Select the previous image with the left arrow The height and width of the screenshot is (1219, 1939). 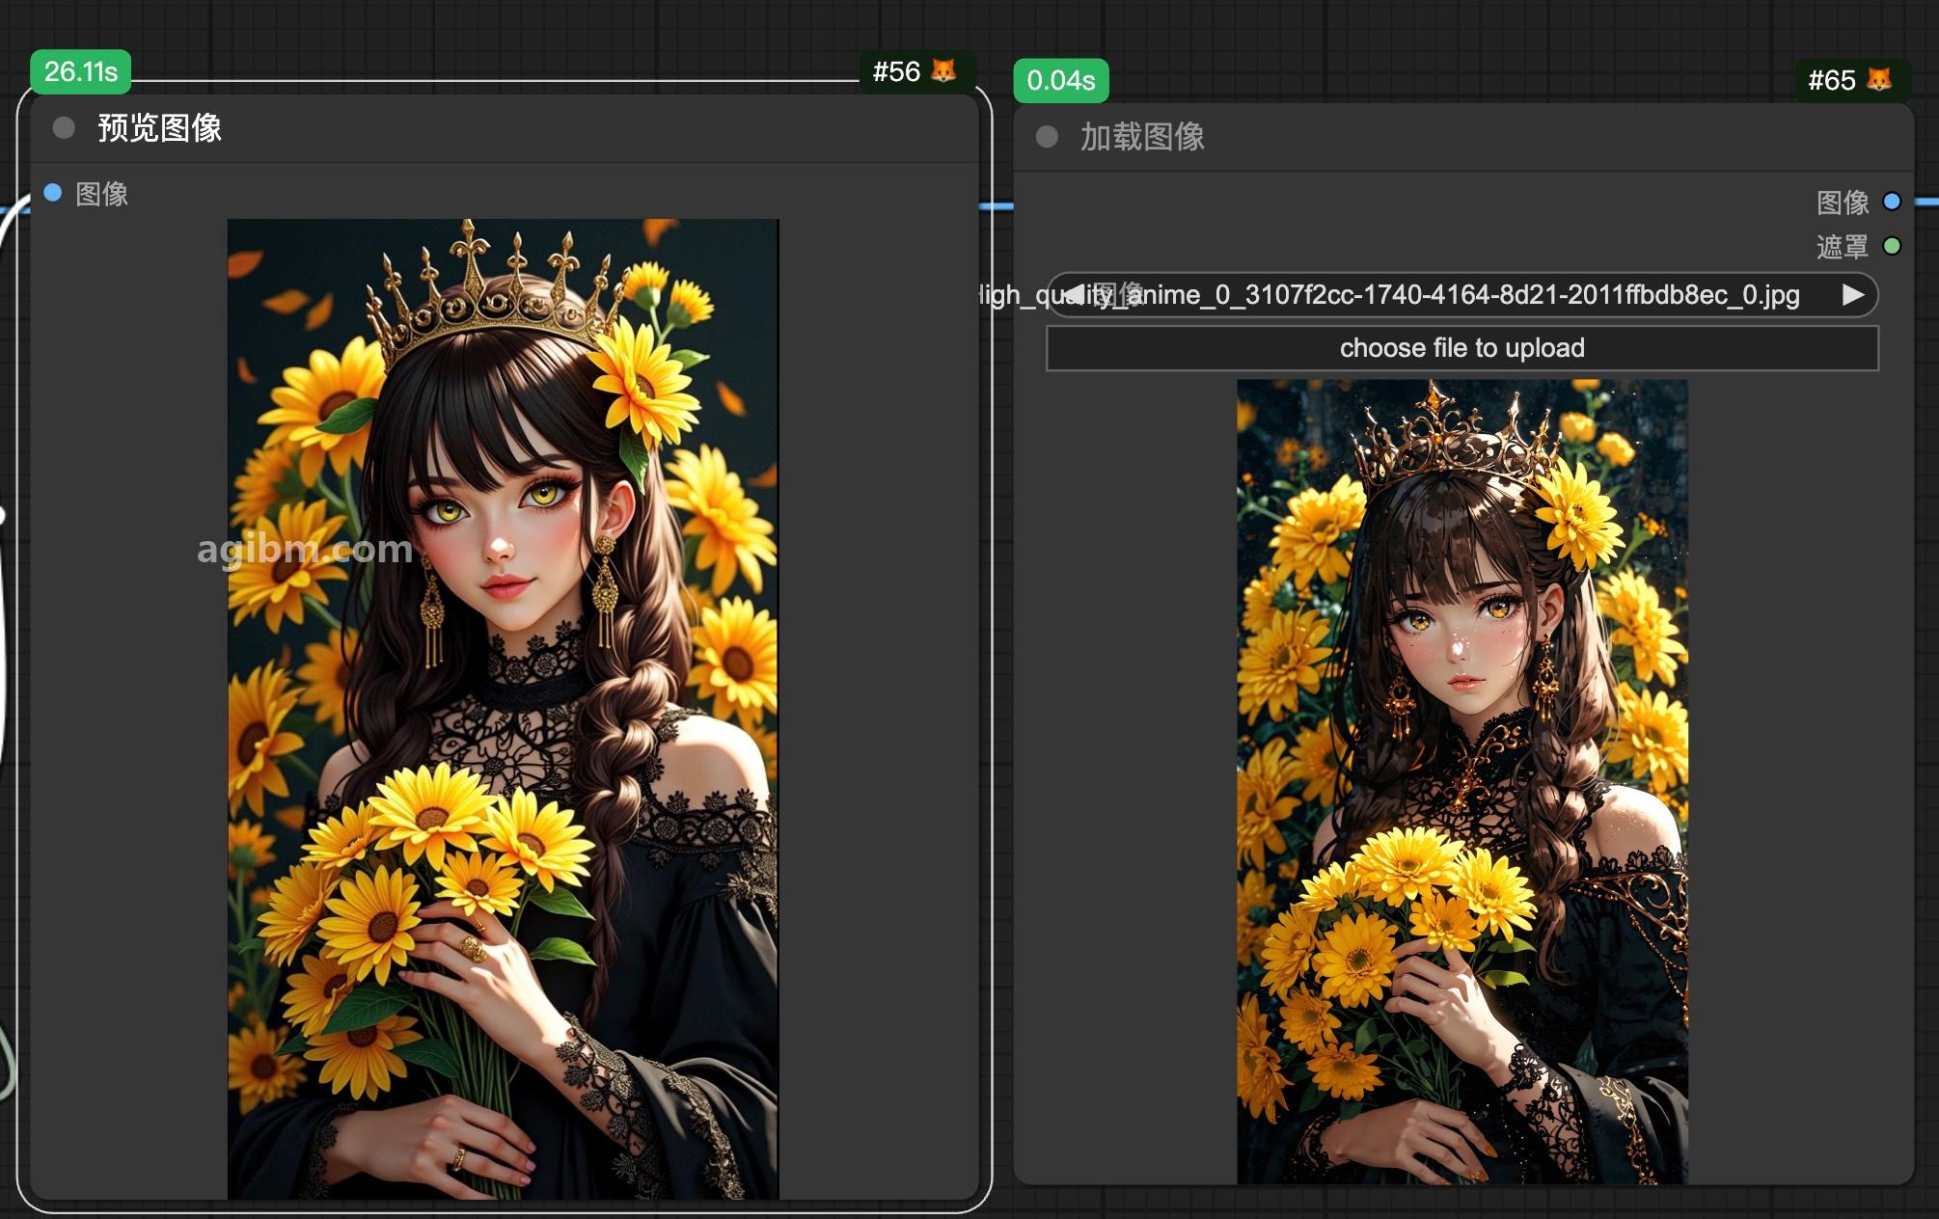tap(1074, 294)
